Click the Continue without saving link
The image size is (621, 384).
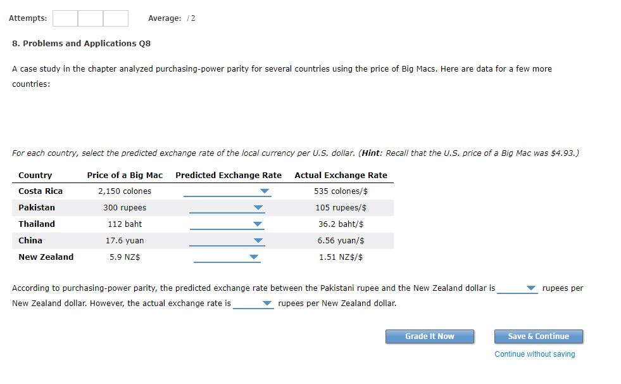(536, 355)
